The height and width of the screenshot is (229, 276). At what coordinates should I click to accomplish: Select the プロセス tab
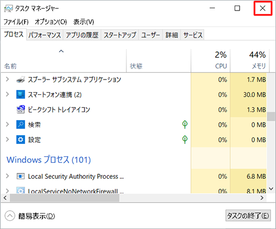(x=14, y=34)
